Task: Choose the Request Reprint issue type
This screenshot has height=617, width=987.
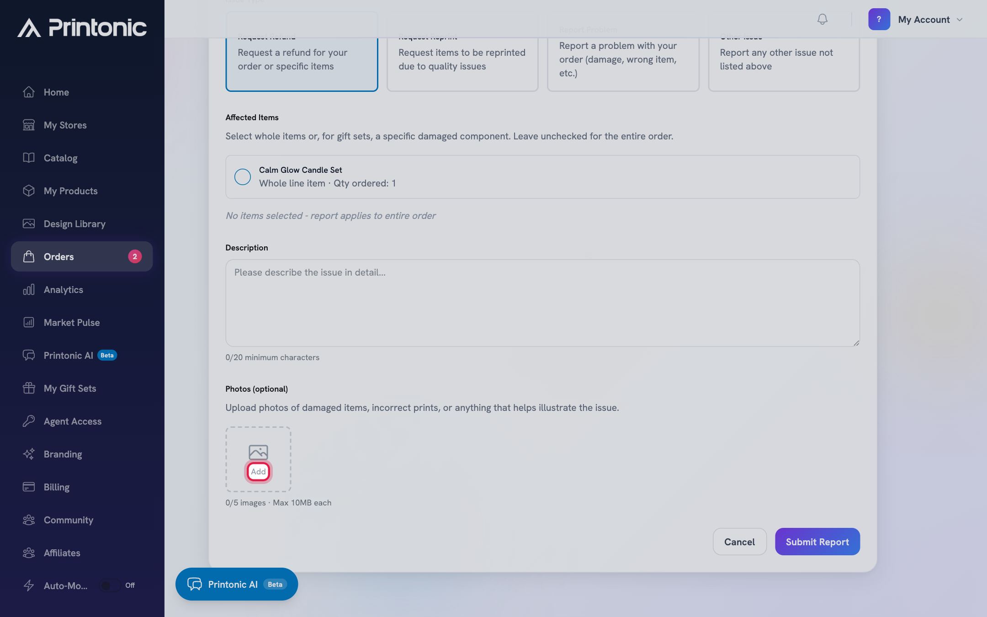Action: (462, 51)
